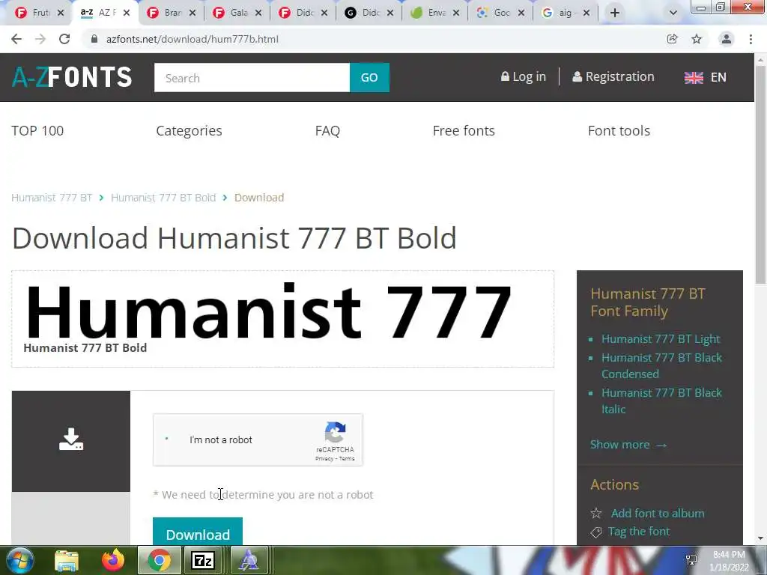Screen dimensions: 767x575
Task: Open a new tab with the plus button
Action: pos(615,13)
